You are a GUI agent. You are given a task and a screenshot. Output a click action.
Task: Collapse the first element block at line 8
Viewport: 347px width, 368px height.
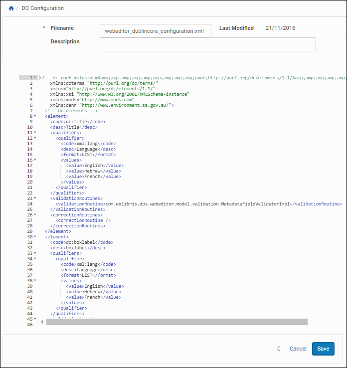tap(35, 116)
